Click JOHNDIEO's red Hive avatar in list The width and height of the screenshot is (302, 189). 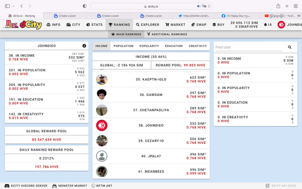click(x=102, y=125)
